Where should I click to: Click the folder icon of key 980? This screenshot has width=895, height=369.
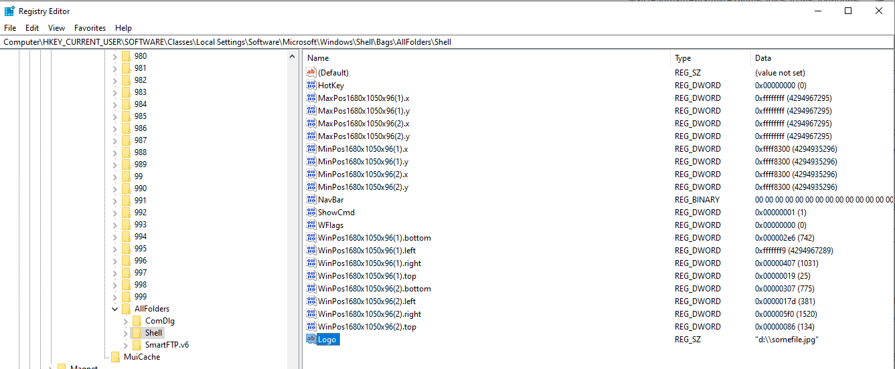tap(126, 56)
